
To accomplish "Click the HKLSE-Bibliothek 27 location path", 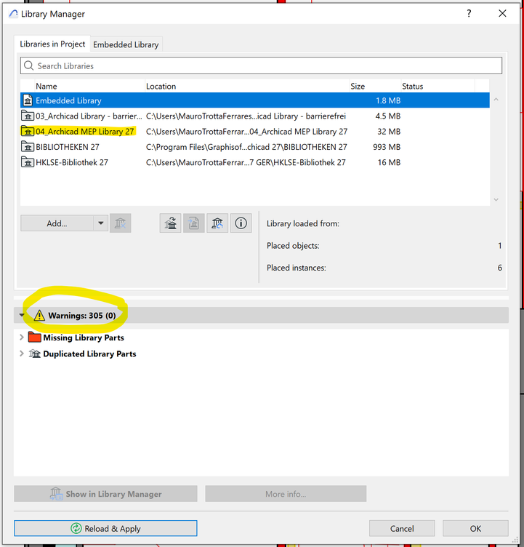I will tap(246, 162).
